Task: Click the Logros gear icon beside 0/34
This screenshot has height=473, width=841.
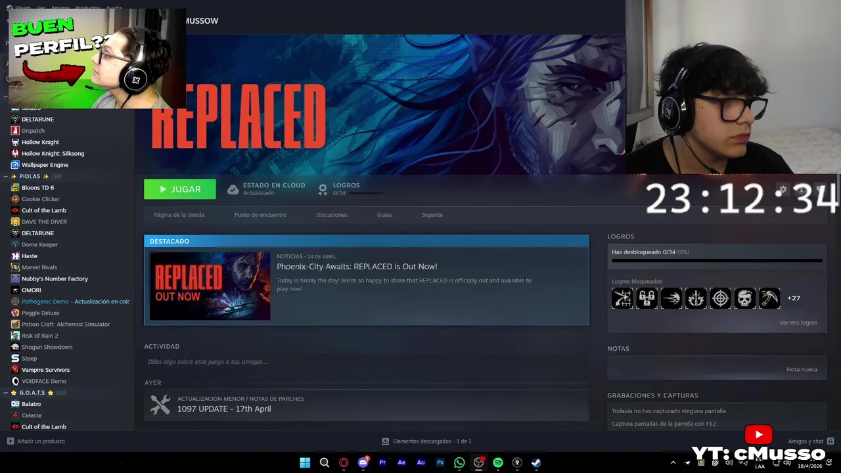Action: (323, 189)
